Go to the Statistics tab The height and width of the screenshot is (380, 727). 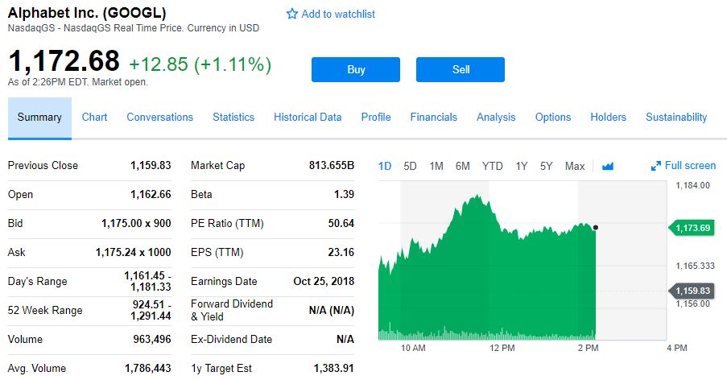[233, 117]
